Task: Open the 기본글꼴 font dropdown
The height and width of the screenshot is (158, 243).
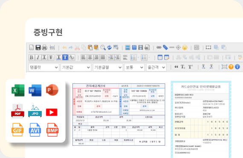Action: pos(108,67)
